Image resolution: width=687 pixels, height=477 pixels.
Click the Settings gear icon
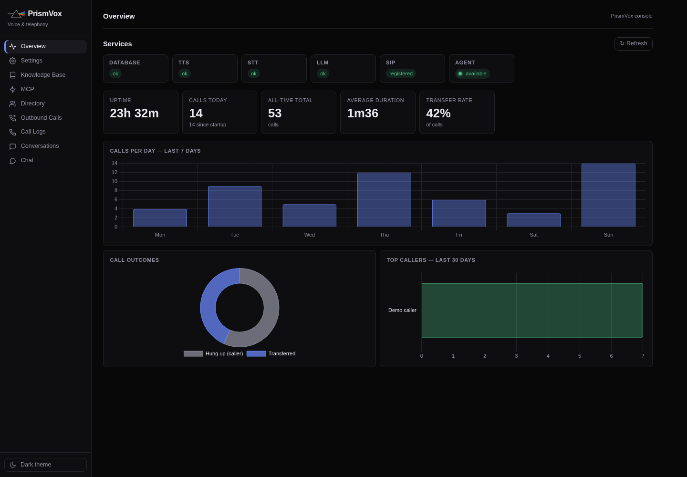coord(12,61)
